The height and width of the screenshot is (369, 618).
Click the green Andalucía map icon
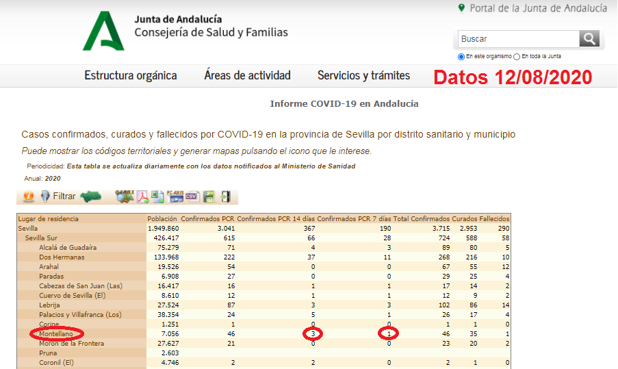(91, 196)
